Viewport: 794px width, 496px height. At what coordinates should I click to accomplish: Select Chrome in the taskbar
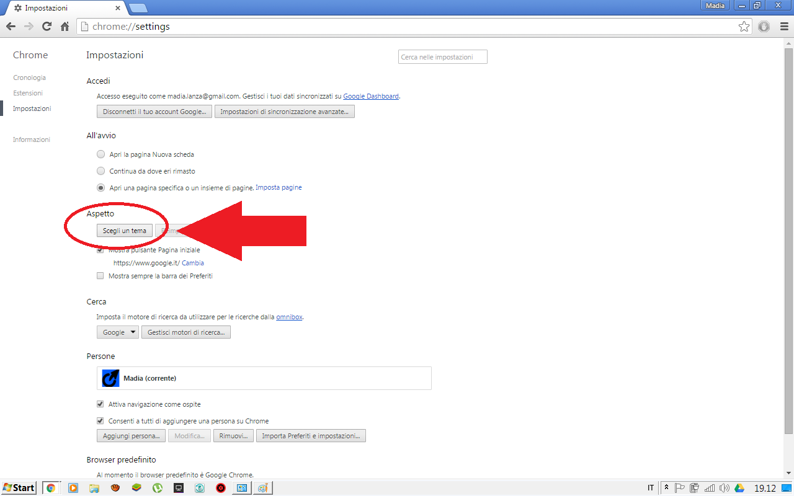(x=51, y=488)
